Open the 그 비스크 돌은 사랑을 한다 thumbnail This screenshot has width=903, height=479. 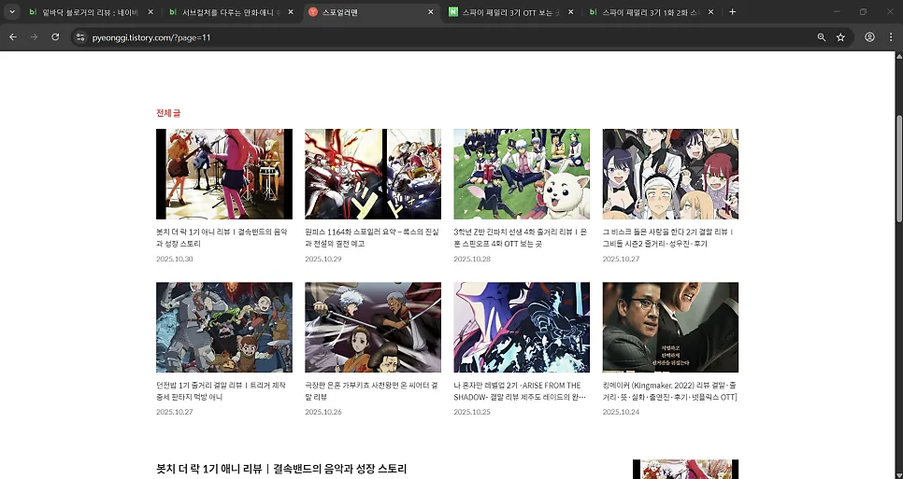point(670,174)
